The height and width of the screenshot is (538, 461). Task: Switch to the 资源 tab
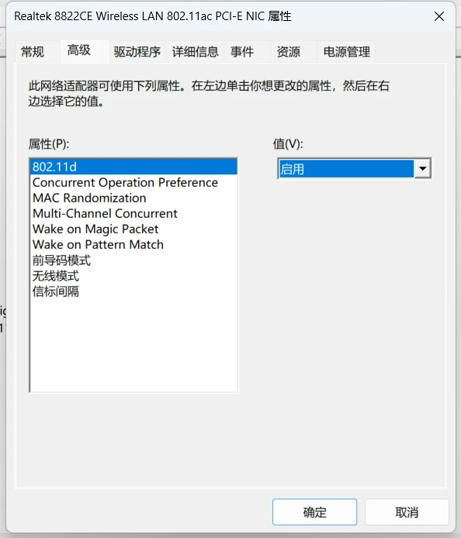coord(289,52)
